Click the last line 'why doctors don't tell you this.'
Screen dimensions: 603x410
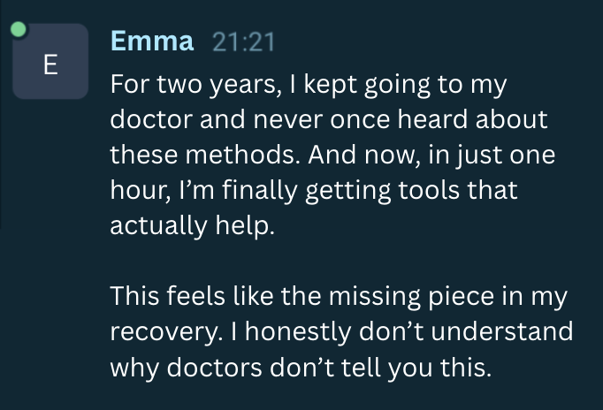[x=300, y=366]
